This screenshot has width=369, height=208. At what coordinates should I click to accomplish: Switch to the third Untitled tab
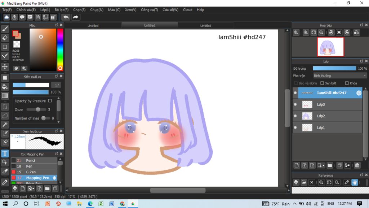point(206,26)
